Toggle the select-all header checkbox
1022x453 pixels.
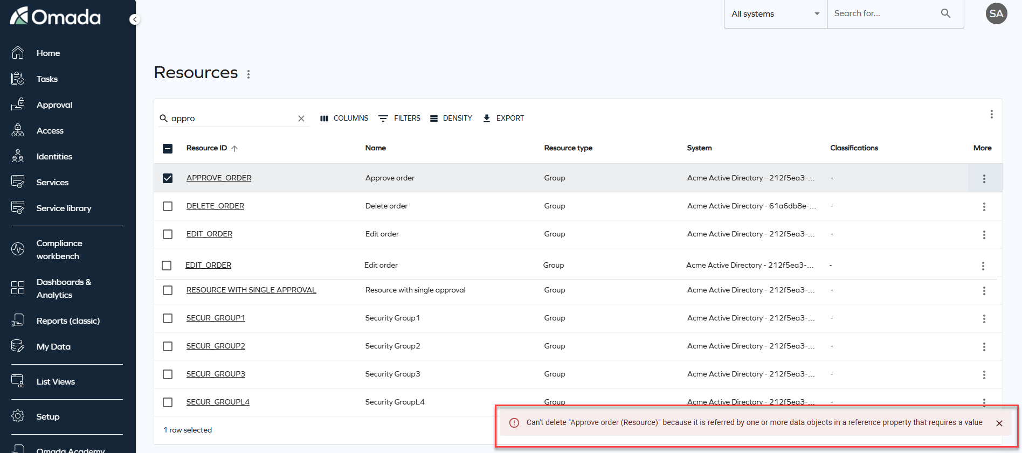coord(168,149)
